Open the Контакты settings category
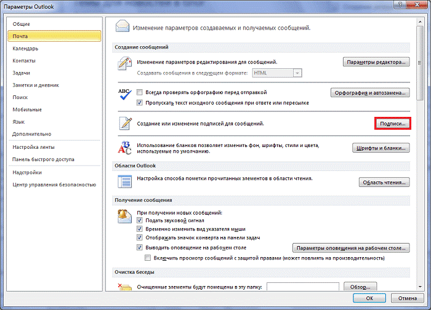The height and width of the screenshot is (310, 431). (54, 61)
